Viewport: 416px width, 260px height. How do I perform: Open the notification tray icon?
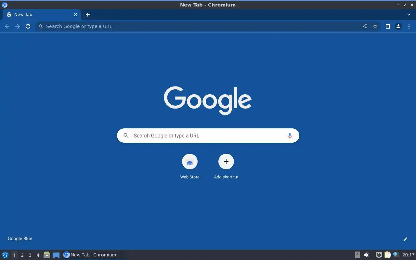(x=396, y=254)
